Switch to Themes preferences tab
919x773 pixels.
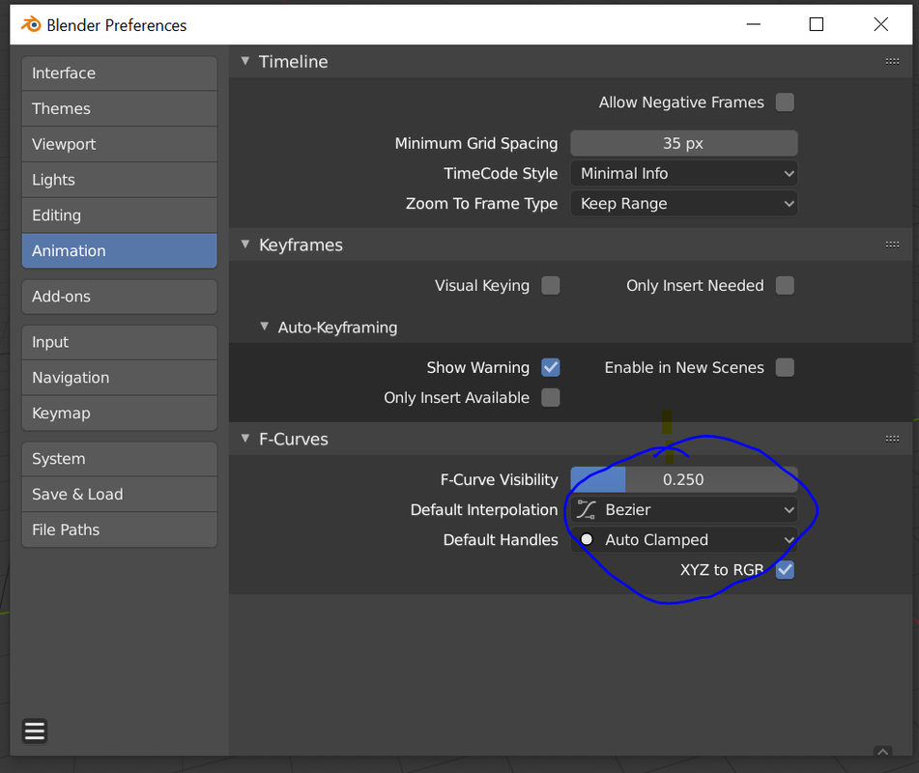pos(120,109)
